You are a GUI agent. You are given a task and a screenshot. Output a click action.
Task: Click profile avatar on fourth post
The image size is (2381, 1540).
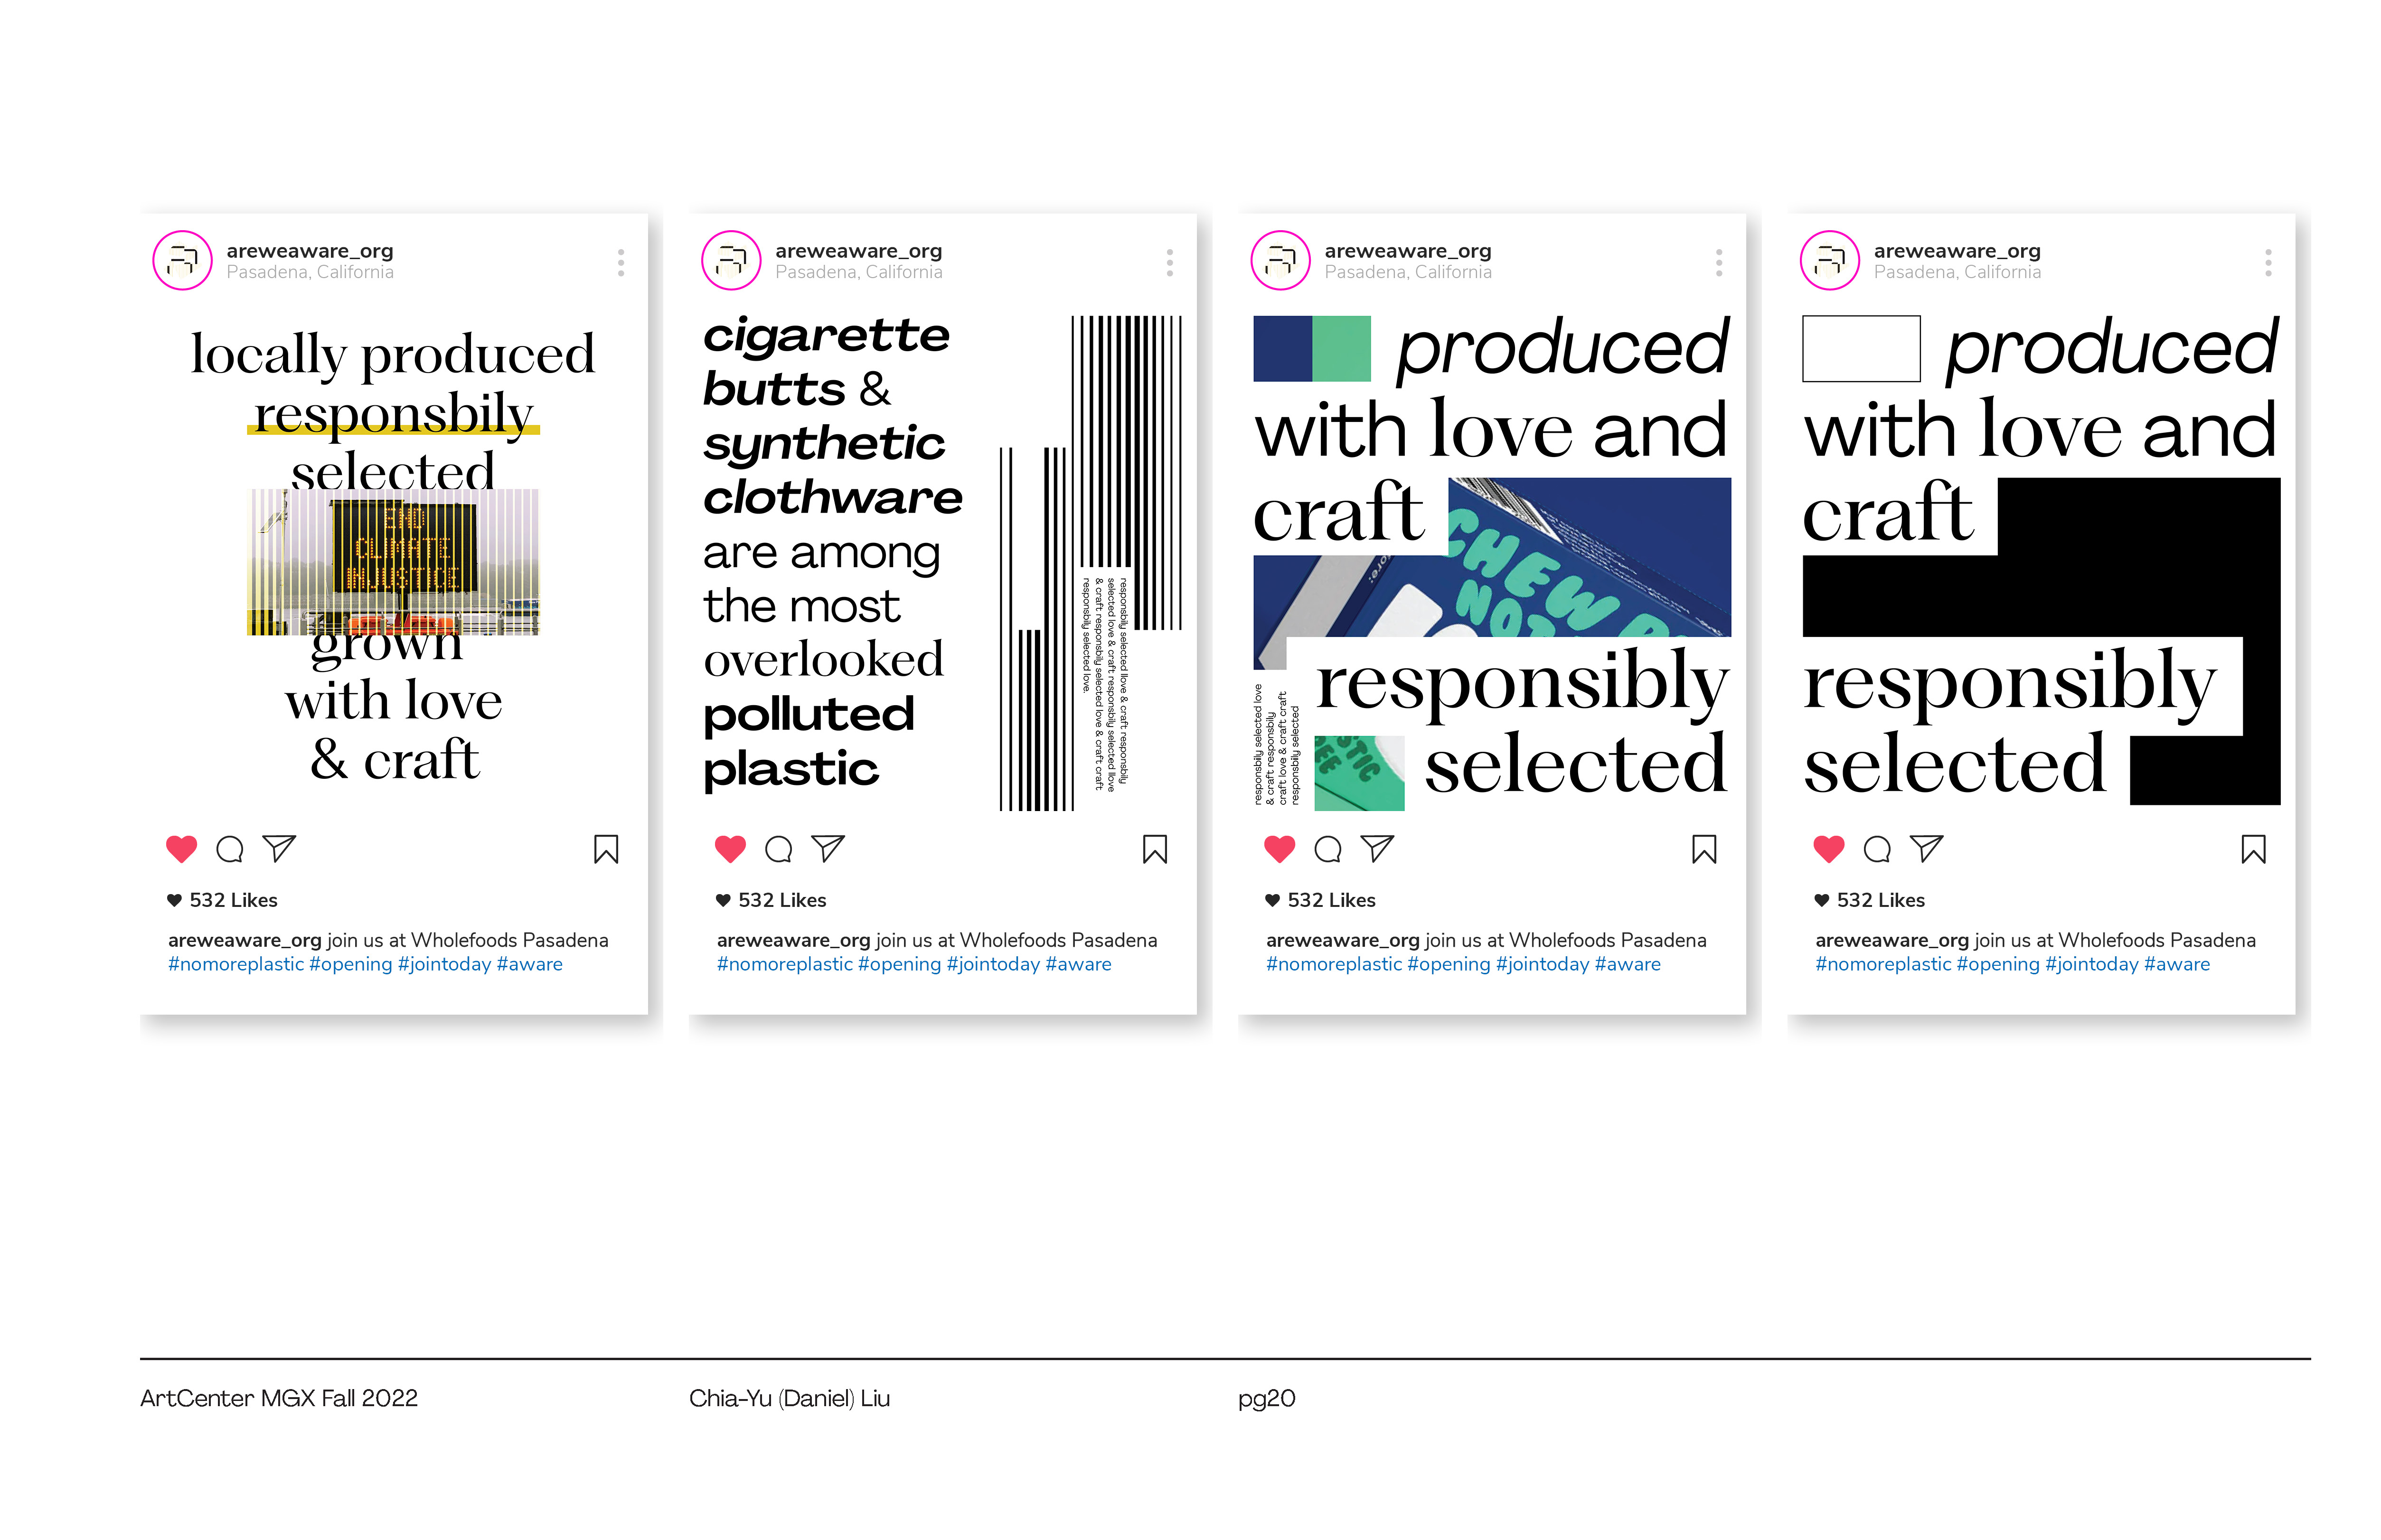pyautogui.click(x=1830, y=261)
